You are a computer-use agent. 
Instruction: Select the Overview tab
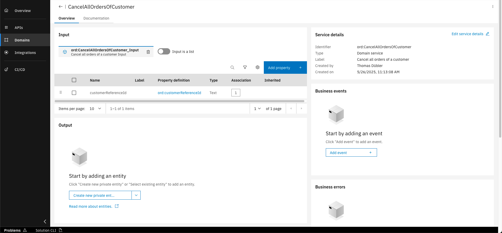tap(67, 18)
